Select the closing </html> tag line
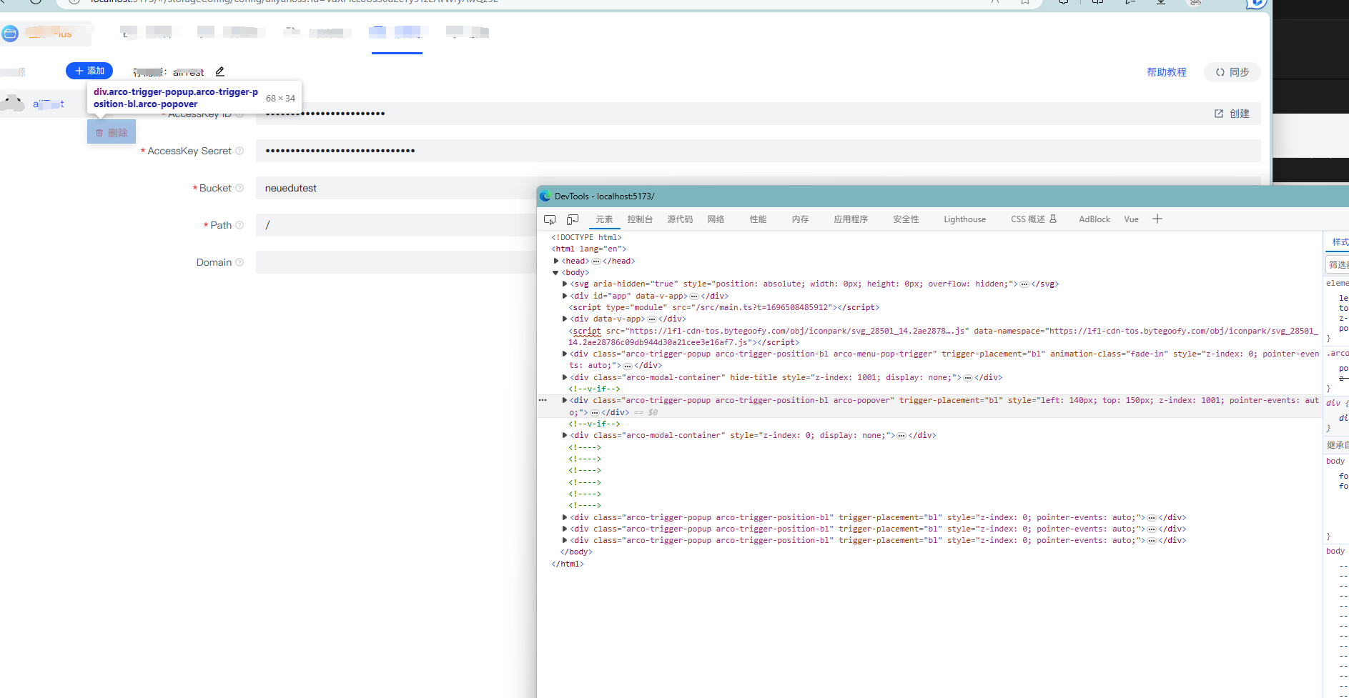Viewport: 1349px width, 698px height. [x=567, y=564]
